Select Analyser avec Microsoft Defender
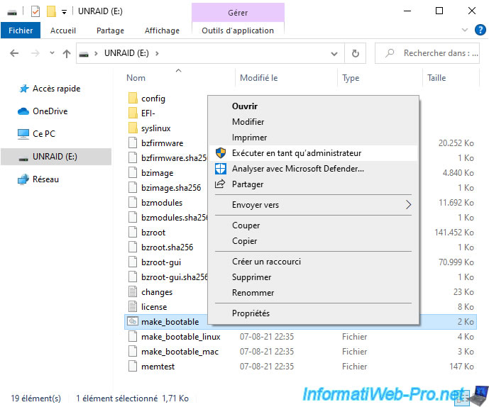Viewport: 489px width, 407px height. pyautogui.click(x=297, y=169)
